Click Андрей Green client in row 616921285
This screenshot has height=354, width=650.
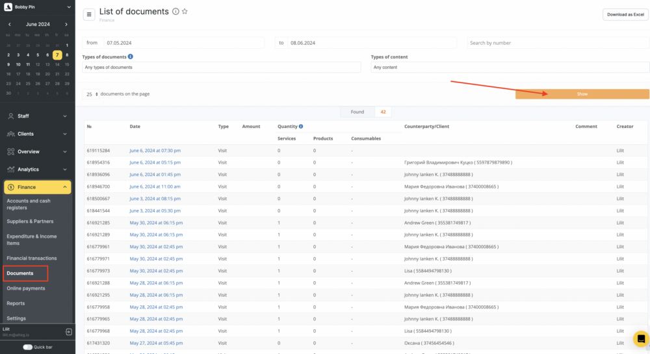click(x=437, y=223)
